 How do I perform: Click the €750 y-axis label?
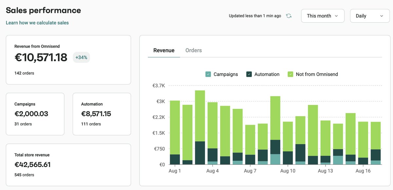[x=159, y=149]
